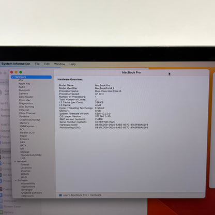This screenshot has width=215, height=215.
Task: Click the L3 Cache value 4 MB
Action: [x=98, y=105]
